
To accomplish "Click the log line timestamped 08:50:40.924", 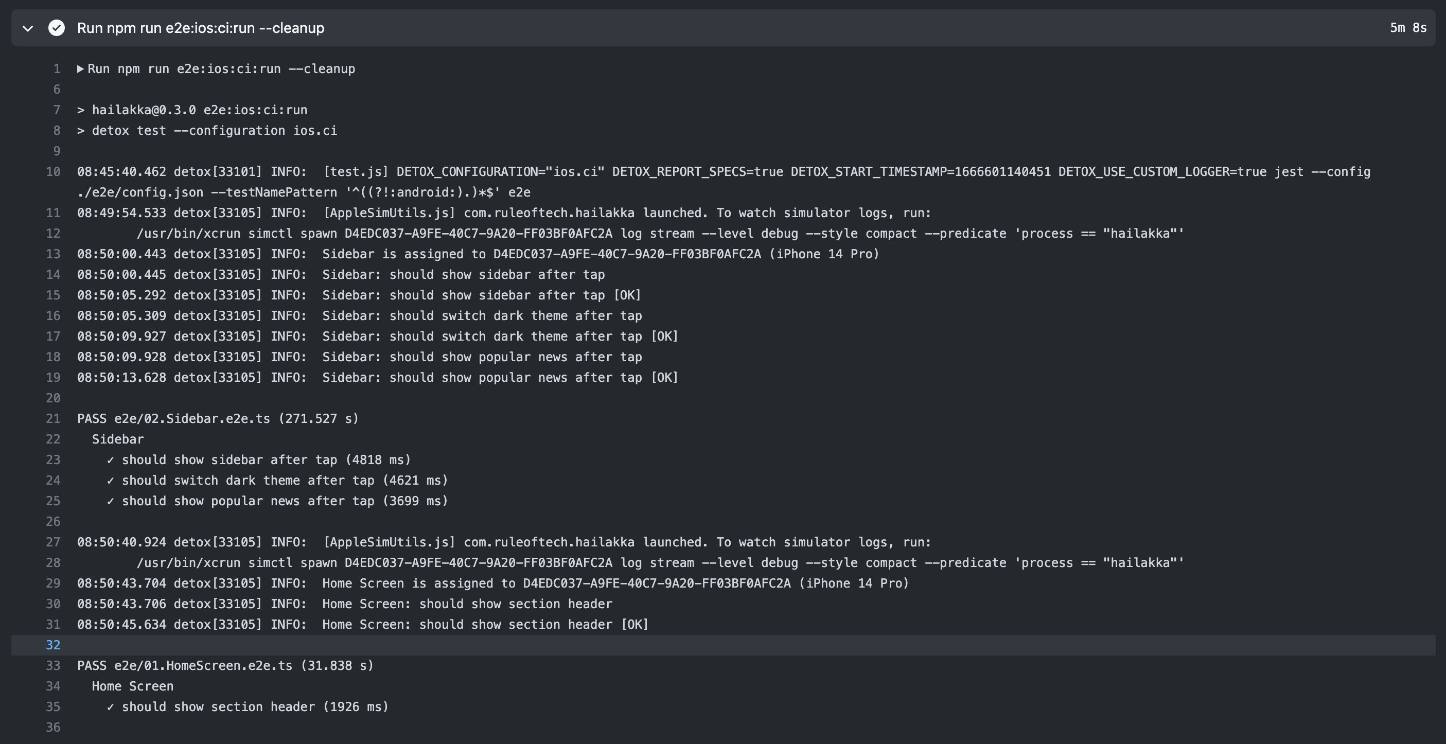I will tap(504, 542).
